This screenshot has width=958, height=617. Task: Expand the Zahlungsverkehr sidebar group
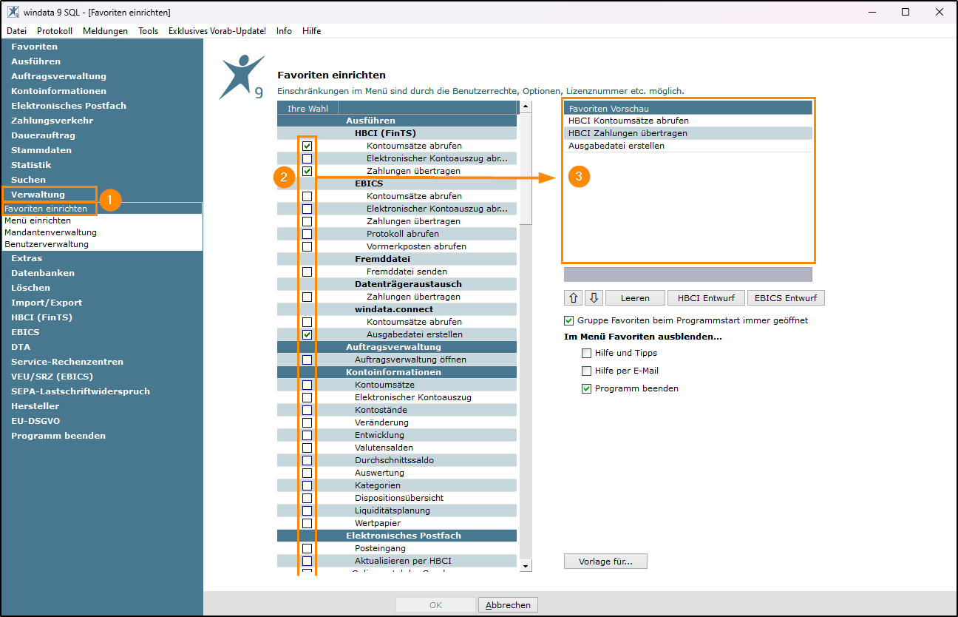tap(52, 121)
